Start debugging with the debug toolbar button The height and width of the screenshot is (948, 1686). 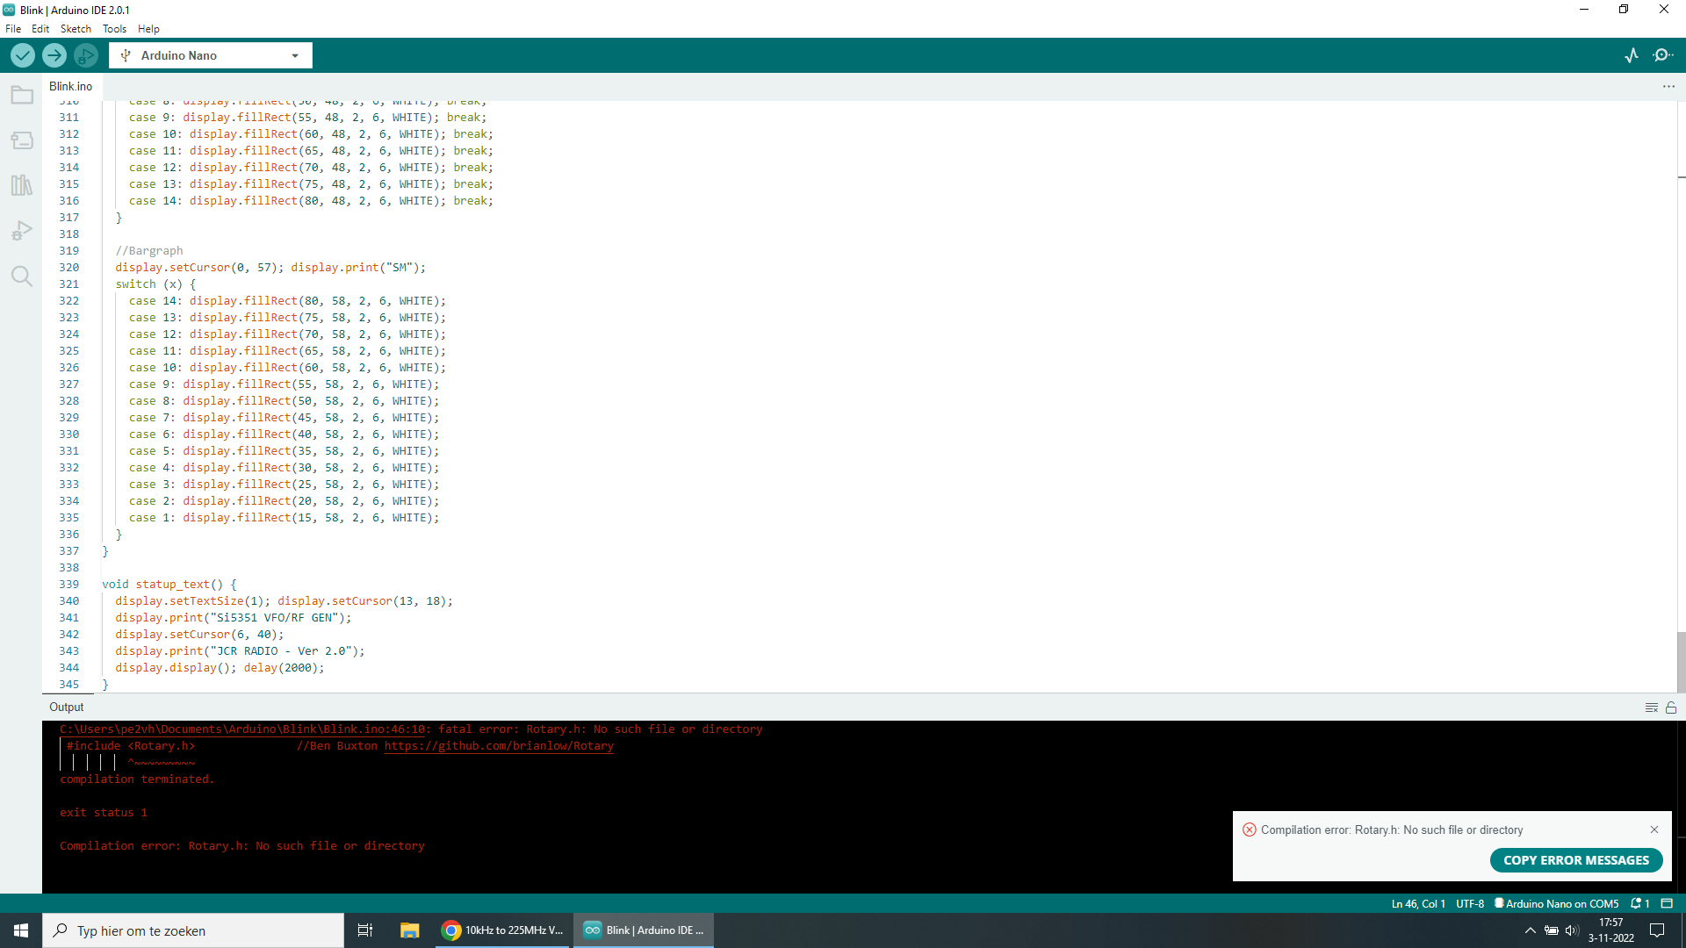(86, 55)
